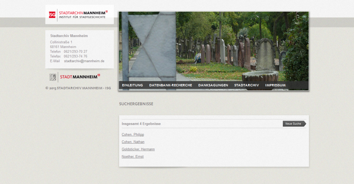Open the Cohen, Philipp result
354x184 pixels.
pos(133,135)
